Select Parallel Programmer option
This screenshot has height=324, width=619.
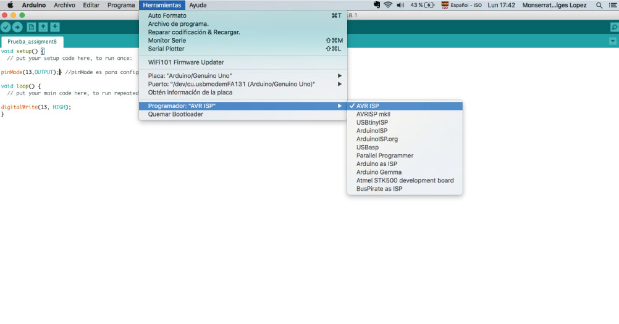(x=405, y=156)
